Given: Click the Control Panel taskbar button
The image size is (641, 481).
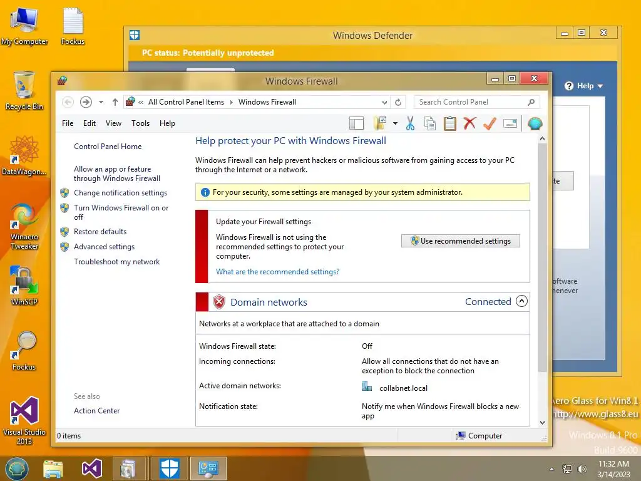Looking at the screenshot, I should coord(208,468).
